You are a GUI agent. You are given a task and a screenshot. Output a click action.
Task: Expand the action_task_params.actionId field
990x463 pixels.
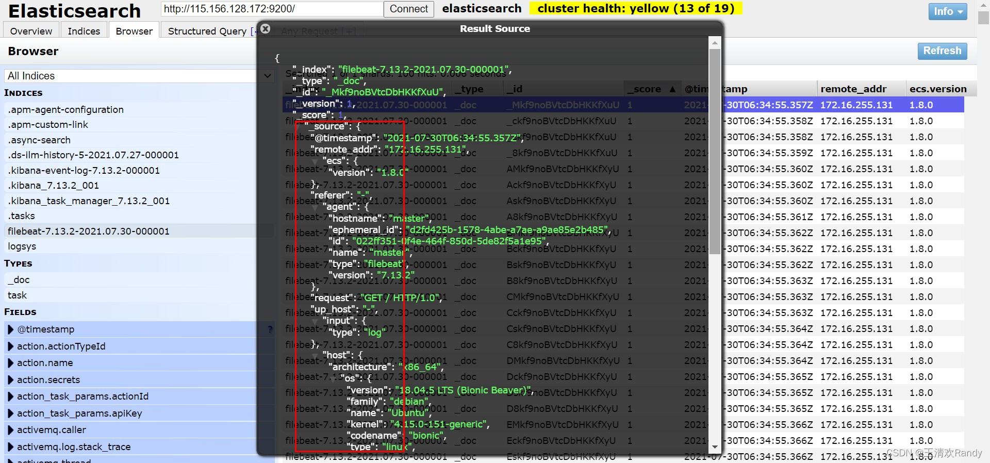(x=11, y=396)
